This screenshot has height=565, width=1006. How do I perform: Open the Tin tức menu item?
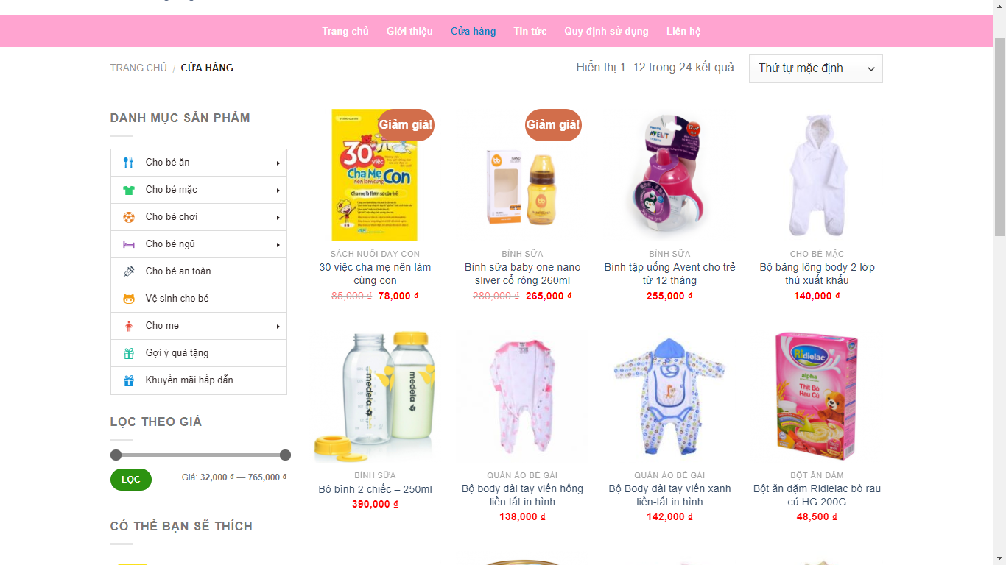530,31
